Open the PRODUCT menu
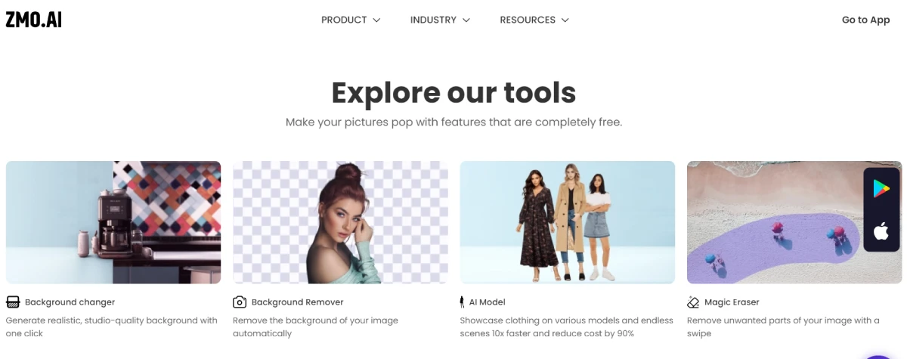Screen dimensions: 907x359 click(351, 20)
